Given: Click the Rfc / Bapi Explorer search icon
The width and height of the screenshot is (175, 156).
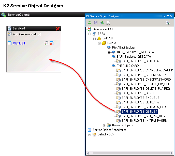Looking at the screenshot, I should click(109, 48).
